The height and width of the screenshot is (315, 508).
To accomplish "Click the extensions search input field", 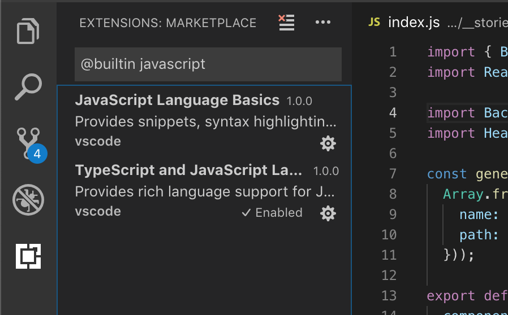I will (x=208, y=64).
